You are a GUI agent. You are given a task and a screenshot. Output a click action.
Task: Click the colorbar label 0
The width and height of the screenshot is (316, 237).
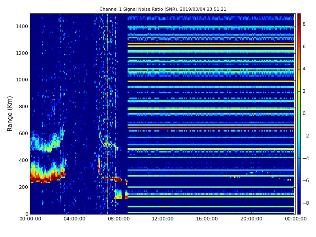click(x=304, y=113)
